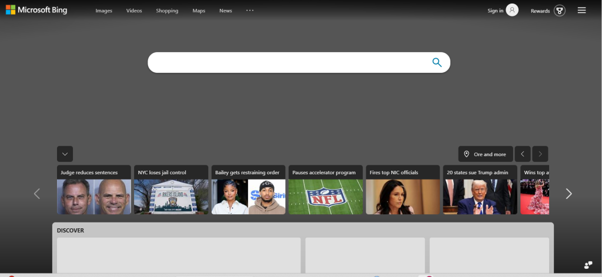The width and height of the screenshot is (602, 277).
Task: Collapse the news feed with the chevron button
Action: [x=65, y=154]
